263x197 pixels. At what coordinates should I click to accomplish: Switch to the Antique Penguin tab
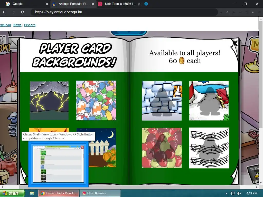pyautogui.click(x=73, y=4)
